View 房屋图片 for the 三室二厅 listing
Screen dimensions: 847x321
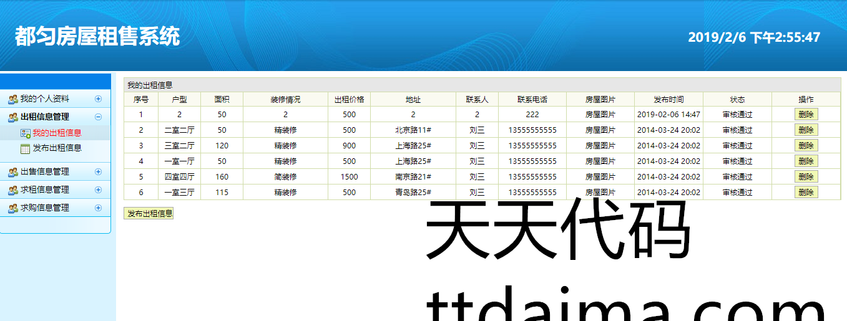[600, 146]
